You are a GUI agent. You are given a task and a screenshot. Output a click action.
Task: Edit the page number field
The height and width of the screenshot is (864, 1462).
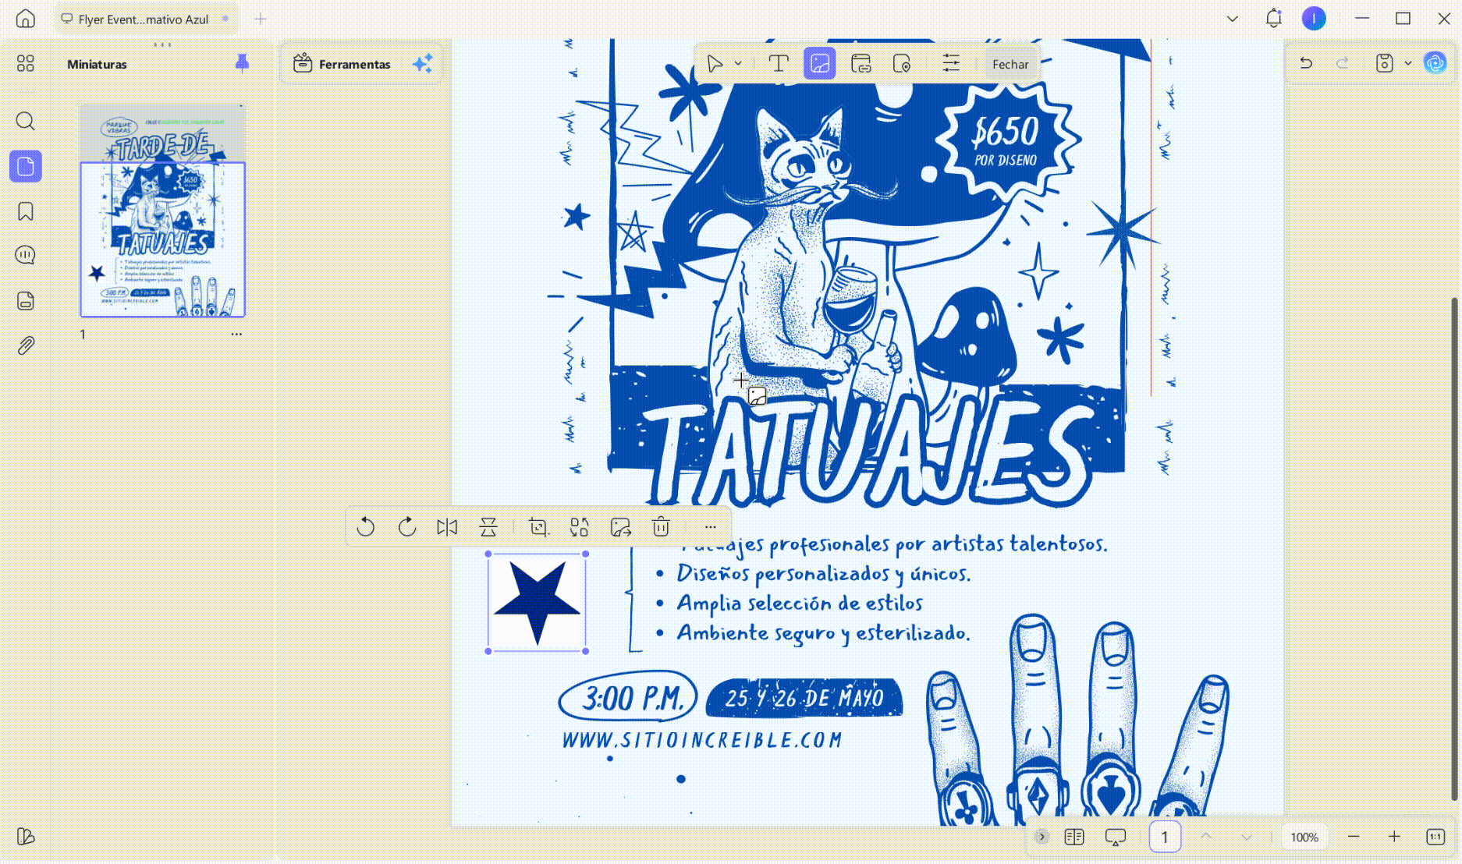point(1165,837)
